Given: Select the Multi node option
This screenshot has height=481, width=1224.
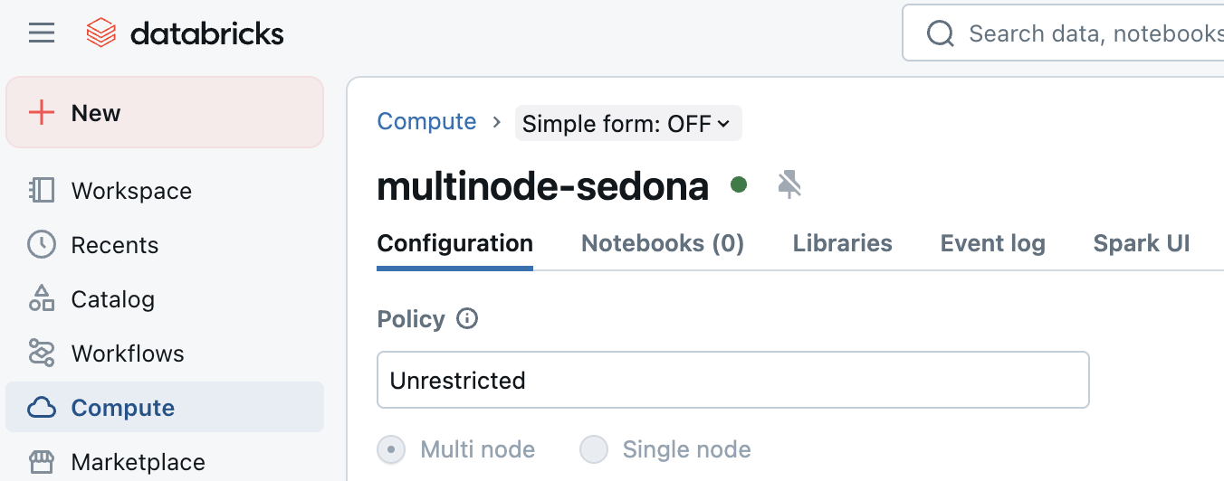Looking at the screenshot, I should tap(391, 449).
